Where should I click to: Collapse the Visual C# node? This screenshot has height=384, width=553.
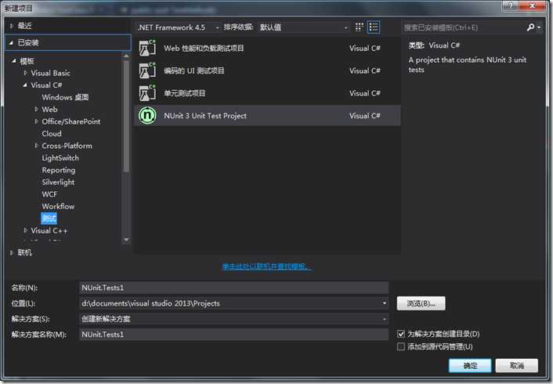point(25,85)
